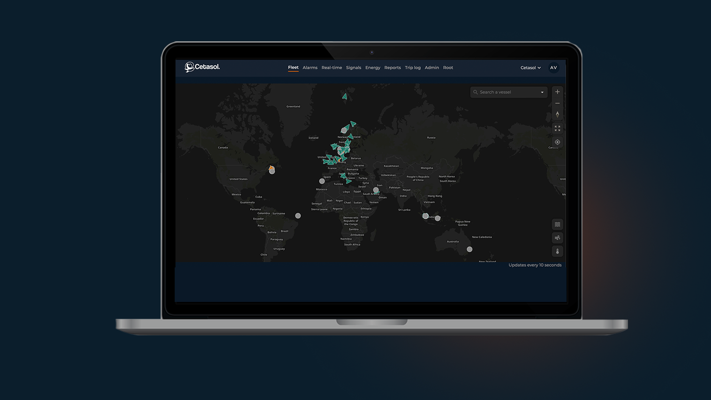This screenshot has height=400, width=711.
Task: Expand the vessel search dropdown arrow
Action: click(x=542, y=92)
